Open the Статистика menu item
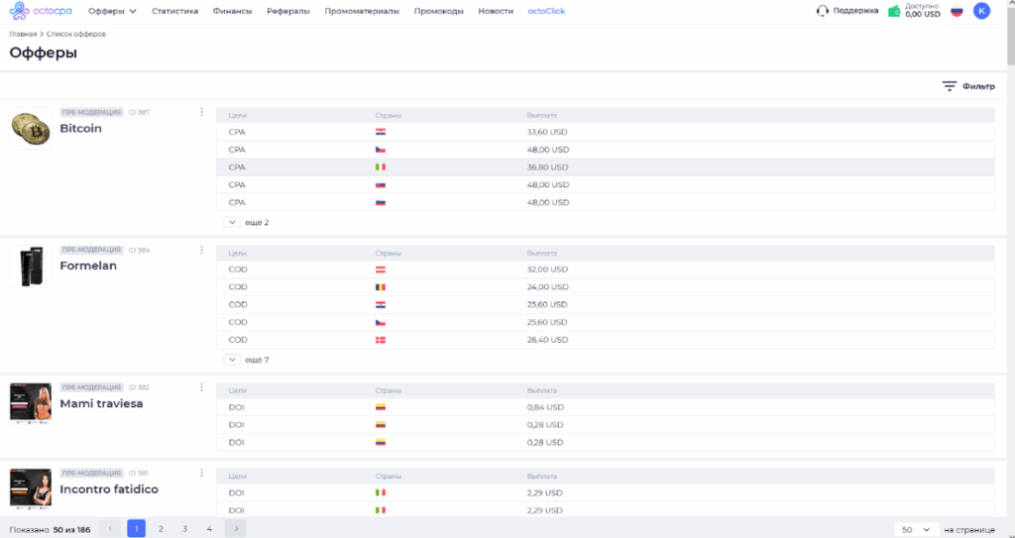The height and width of the screenshot is (538, 1015). pyautogui.click(x=174, y=11)
